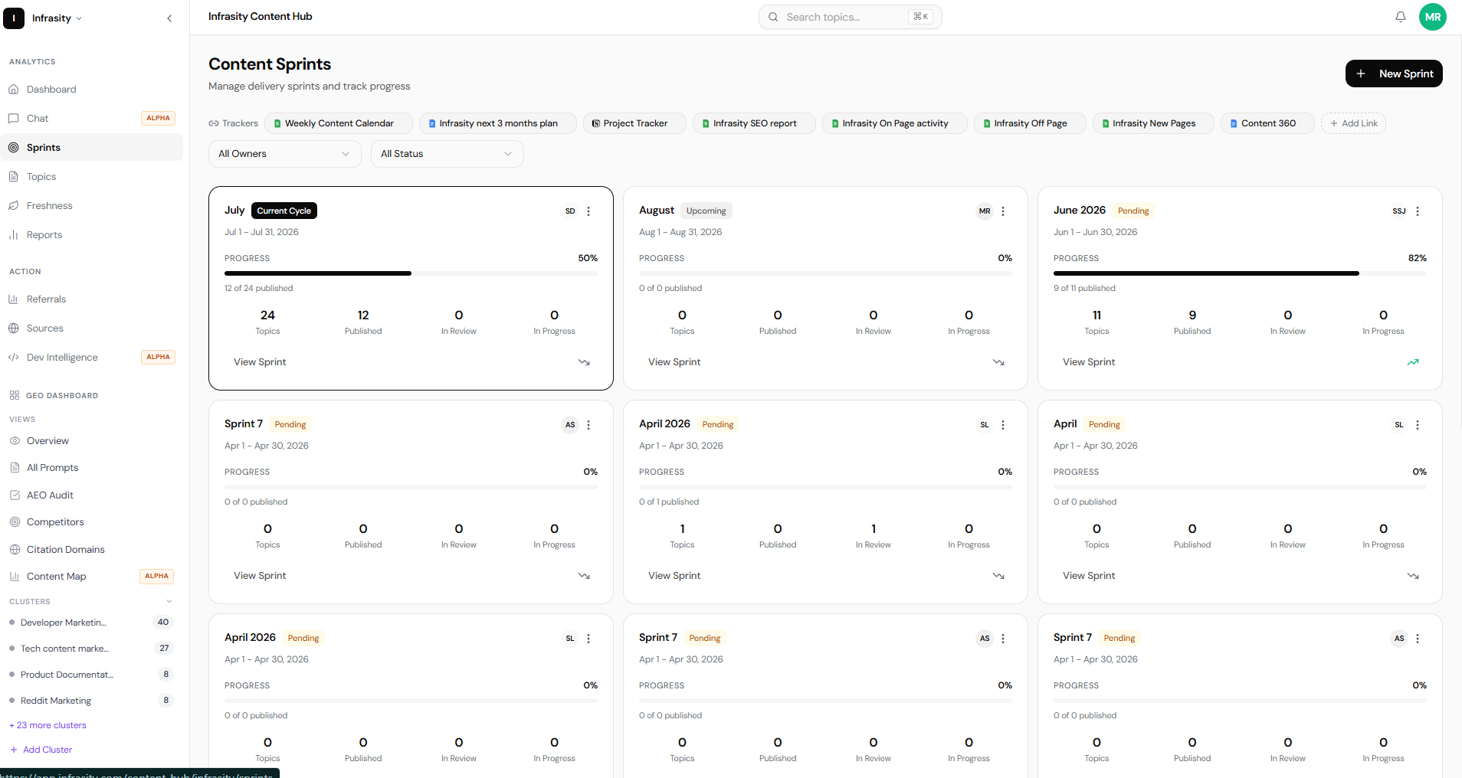Viewport: 1462px width, 778px height.
Task: Open the Infrasity next 3 months plan
Action: click(x=497, y=123)
